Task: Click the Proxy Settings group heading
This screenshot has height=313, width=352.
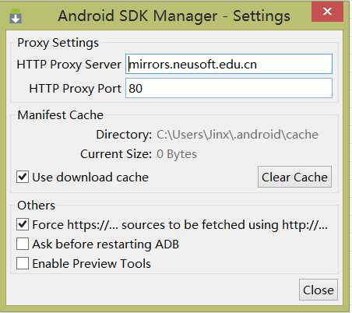Action: pyautogui.click(x=58, y=43)
